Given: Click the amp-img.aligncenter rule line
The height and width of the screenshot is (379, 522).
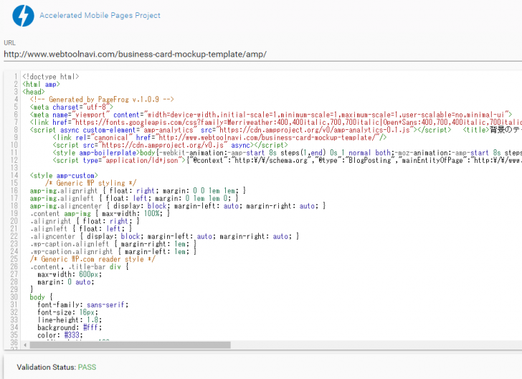Looking at the screenshot, I should [x=178, y=206].
